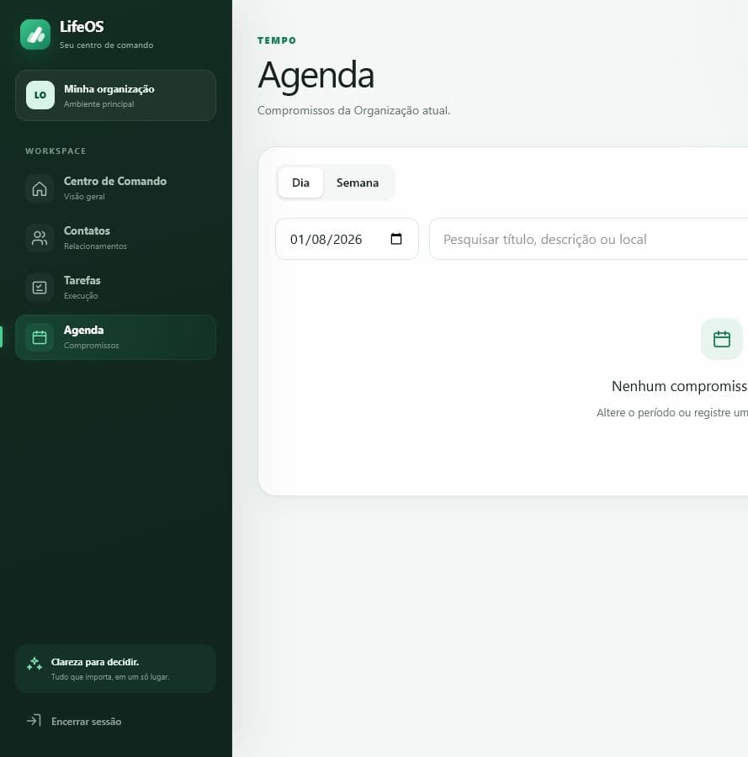Image resolution: width=748 pixels, height=757 pixels.
Task: Click the sparkles icon beside Clareza para decidir
Action: click(34, 664)
